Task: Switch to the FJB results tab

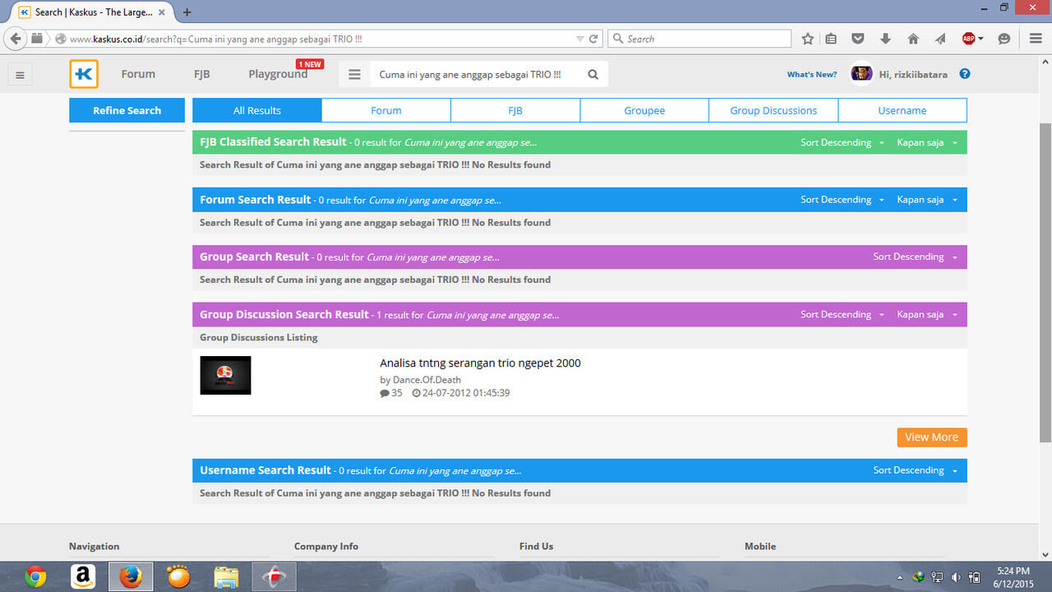Action: (515, 110)
